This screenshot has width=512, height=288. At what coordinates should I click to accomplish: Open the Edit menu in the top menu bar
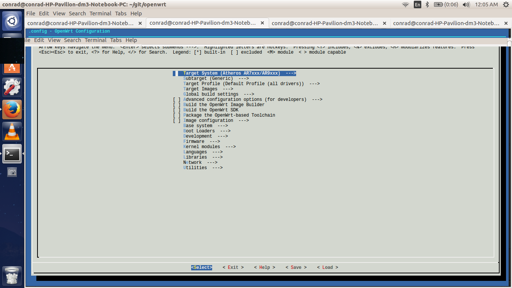point(44,13)
